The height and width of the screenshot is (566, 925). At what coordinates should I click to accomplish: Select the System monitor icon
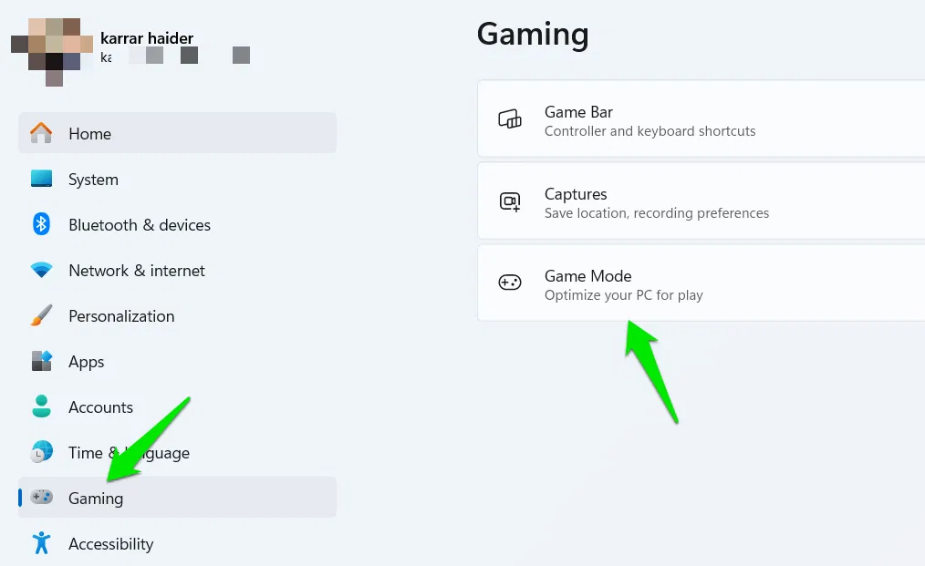point(42,179)
